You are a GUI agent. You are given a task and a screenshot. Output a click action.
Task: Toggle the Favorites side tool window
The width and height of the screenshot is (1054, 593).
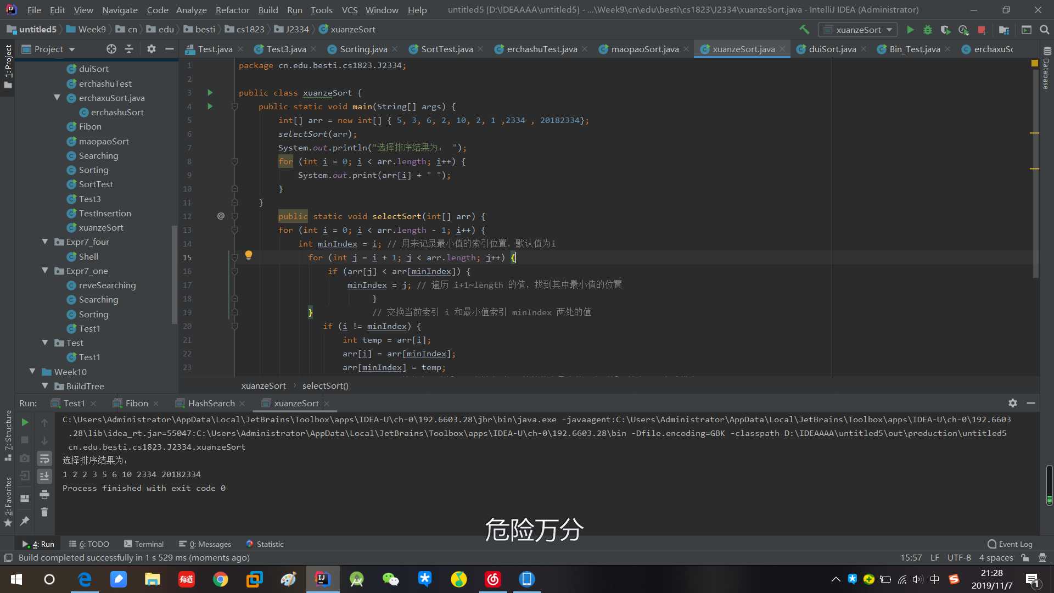click(8, 501)
